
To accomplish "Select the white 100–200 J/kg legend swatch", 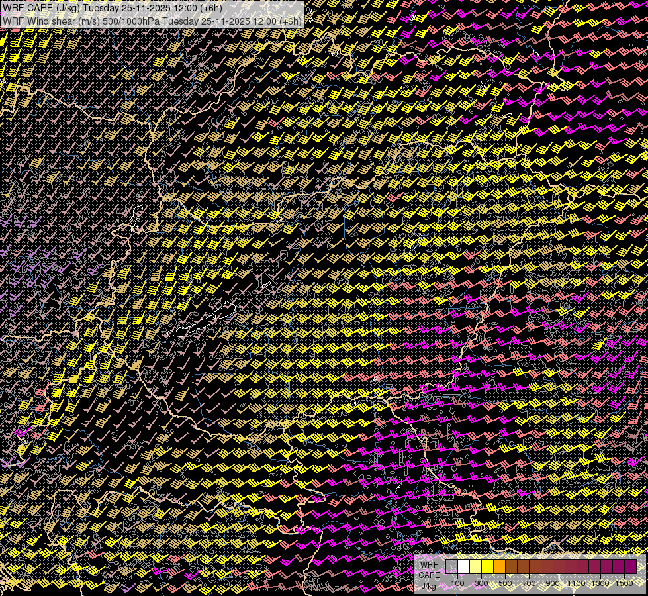I will [x=464, y=566].
